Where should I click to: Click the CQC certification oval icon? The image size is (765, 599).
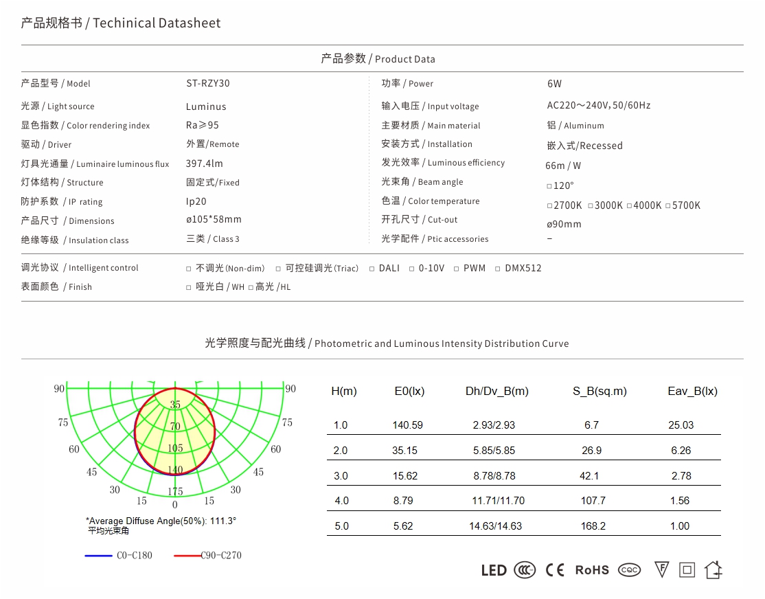pos(629,570)
